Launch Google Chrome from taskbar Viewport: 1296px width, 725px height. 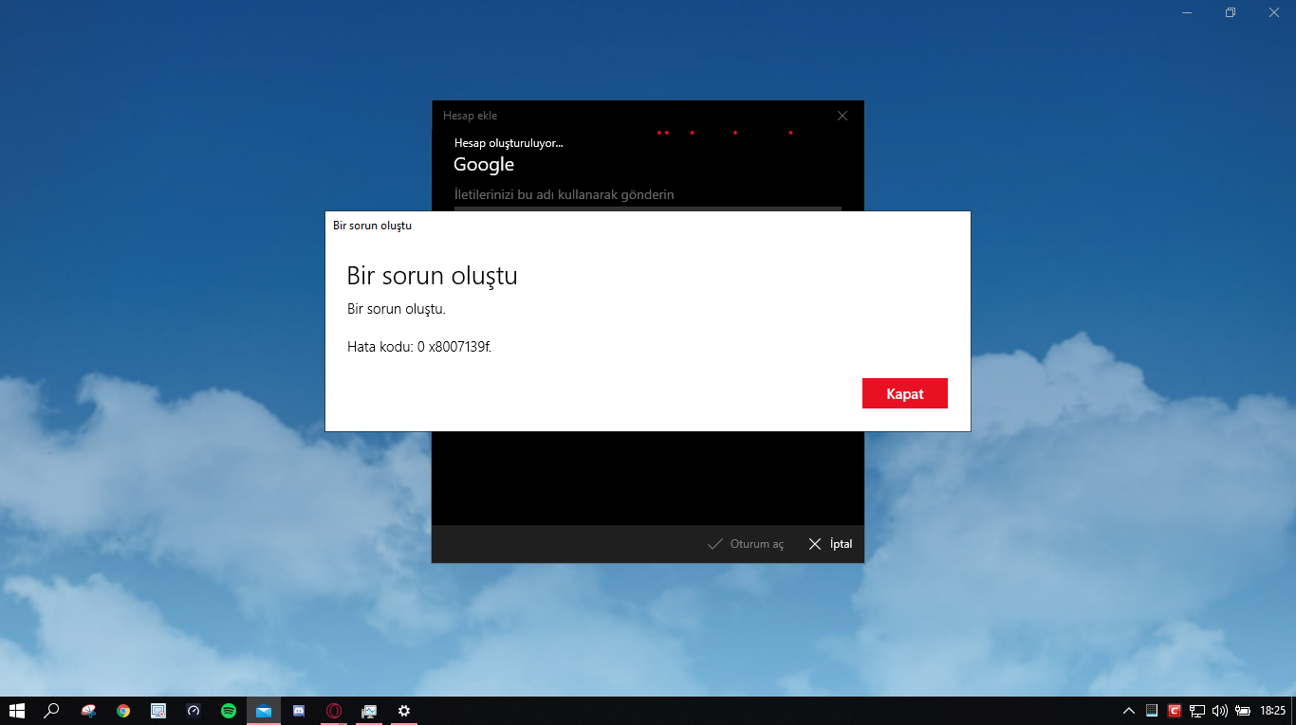point(123,710)
